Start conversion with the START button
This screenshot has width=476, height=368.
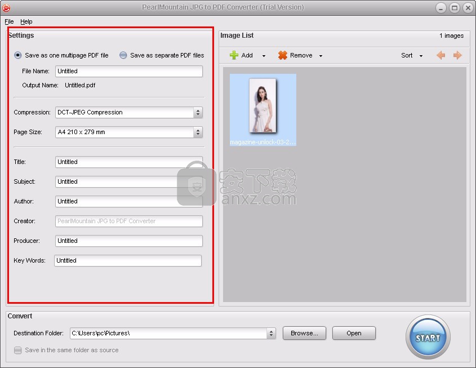pos(428,338)
